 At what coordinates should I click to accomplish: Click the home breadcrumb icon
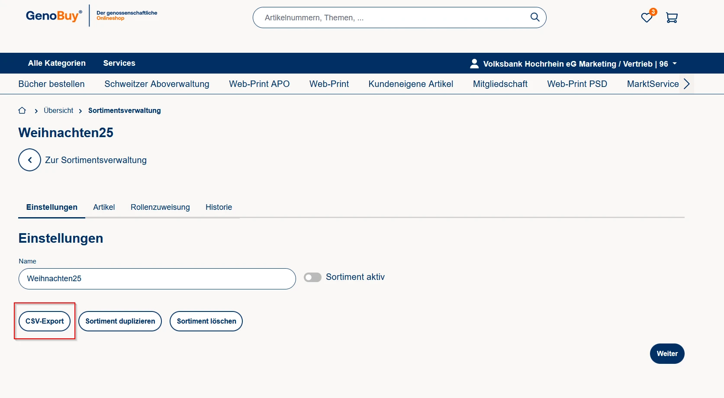coord(22,111)
